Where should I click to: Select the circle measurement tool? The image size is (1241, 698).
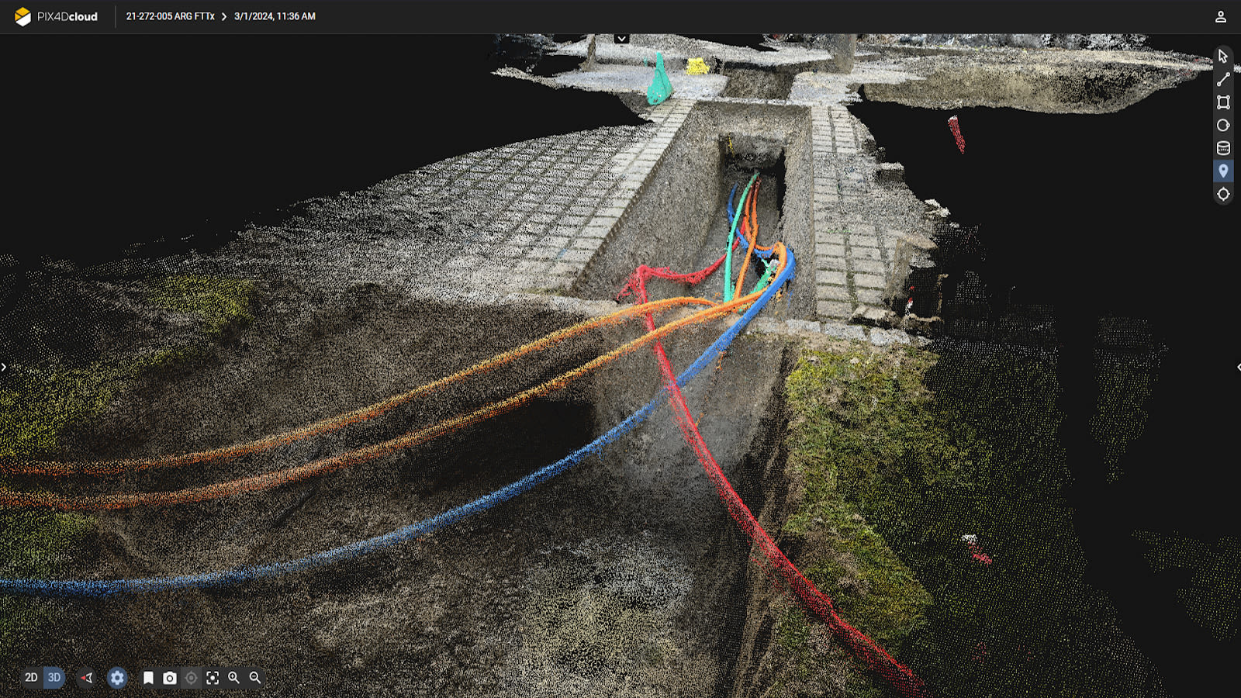tap(1223, 125)
